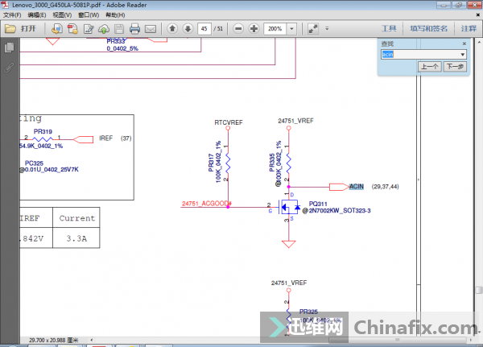Click the horizontal scrollbar left arrow
483x347 pixels.
[x=92, y=340]
